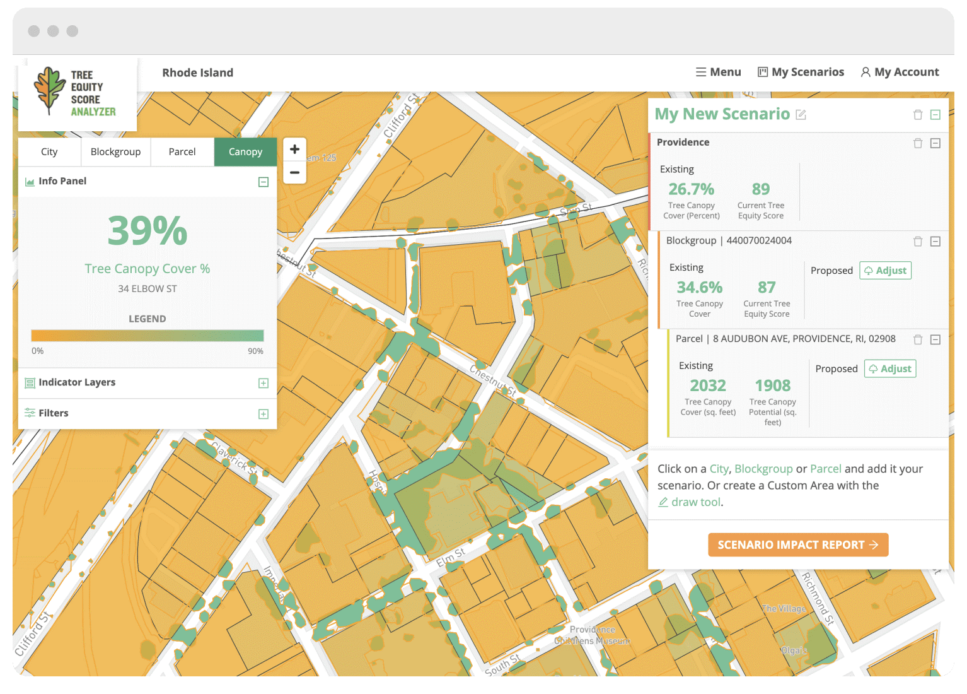Expand the Indicator Layers section

click(x=263, y=383)
